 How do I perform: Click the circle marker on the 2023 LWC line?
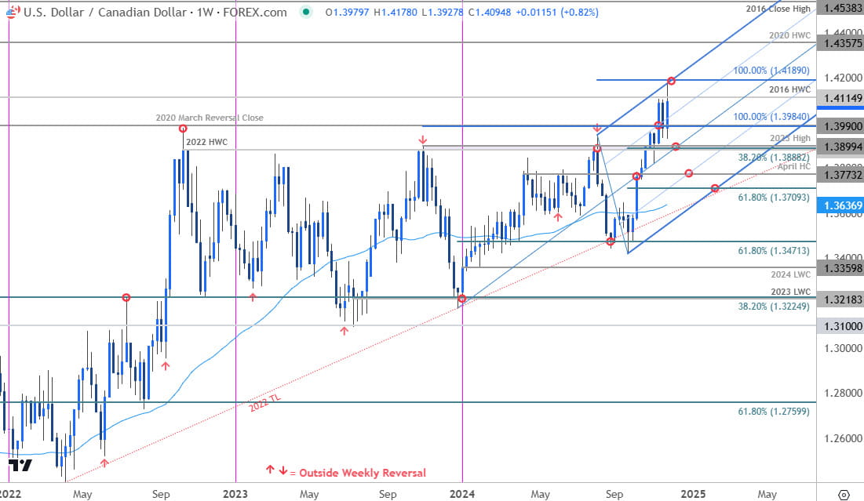pos(126,297)
